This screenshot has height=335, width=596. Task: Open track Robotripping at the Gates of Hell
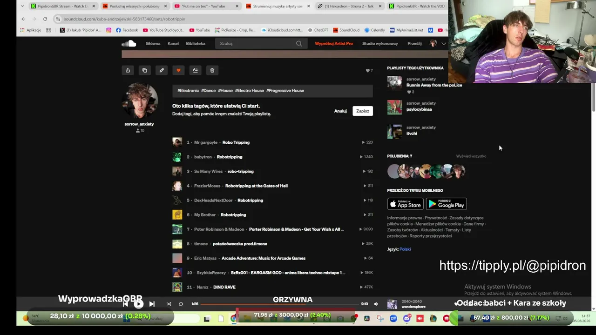(x=256, y=186)
